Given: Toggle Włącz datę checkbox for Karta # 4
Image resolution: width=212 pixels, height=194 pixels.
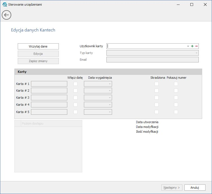Looking at the screenshot, I should pos(75,105).
